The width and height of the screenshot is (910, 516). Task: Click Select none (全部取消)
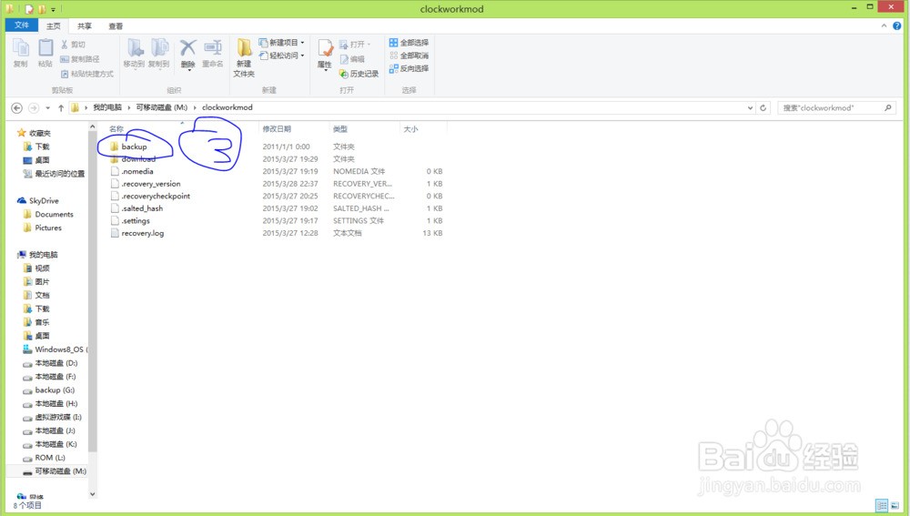[409, 56]
